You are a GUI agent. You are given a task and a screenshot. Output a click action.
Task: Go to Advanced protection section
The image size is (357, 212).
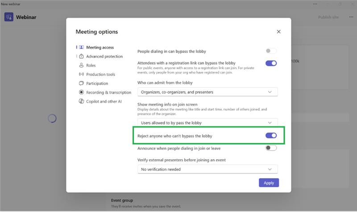pos(104,56)
